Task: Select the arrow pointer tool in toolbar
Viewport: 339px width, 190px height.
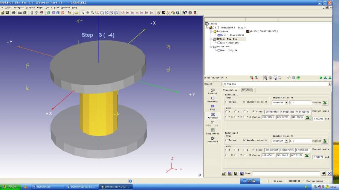Action: (x=83, y=13)
